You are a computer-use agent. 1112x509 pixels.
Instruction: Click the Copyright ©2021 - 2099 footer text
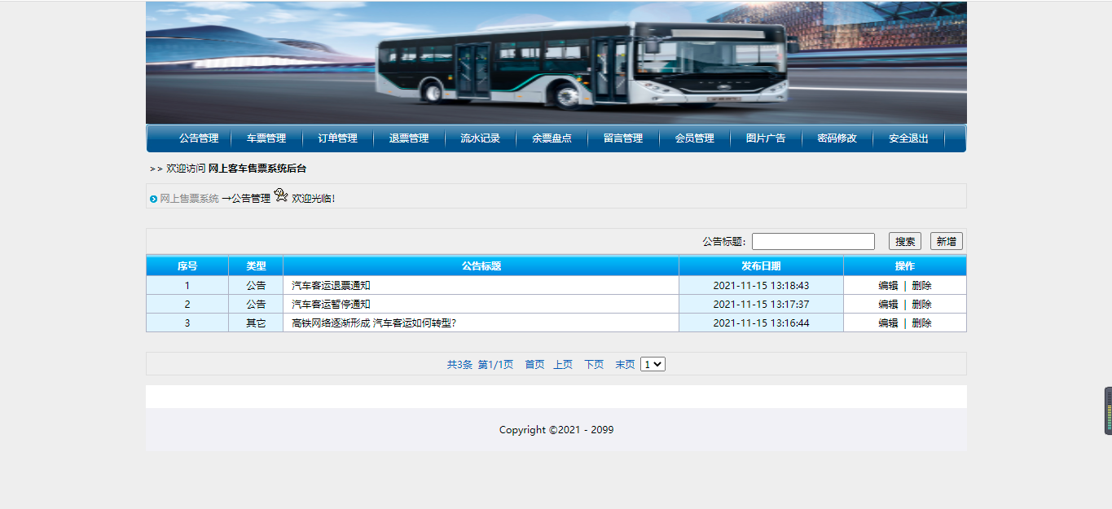pyautogui.click(x=556, y=430)
